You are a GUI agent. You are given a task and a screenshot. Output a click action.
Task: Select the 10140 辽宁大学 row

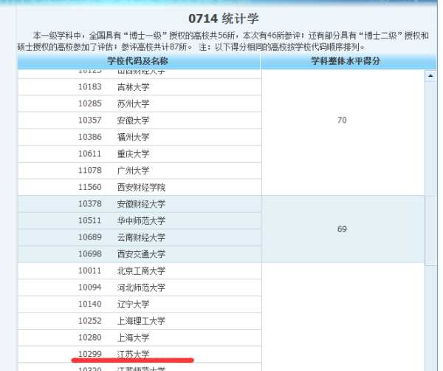pos(140,304)
